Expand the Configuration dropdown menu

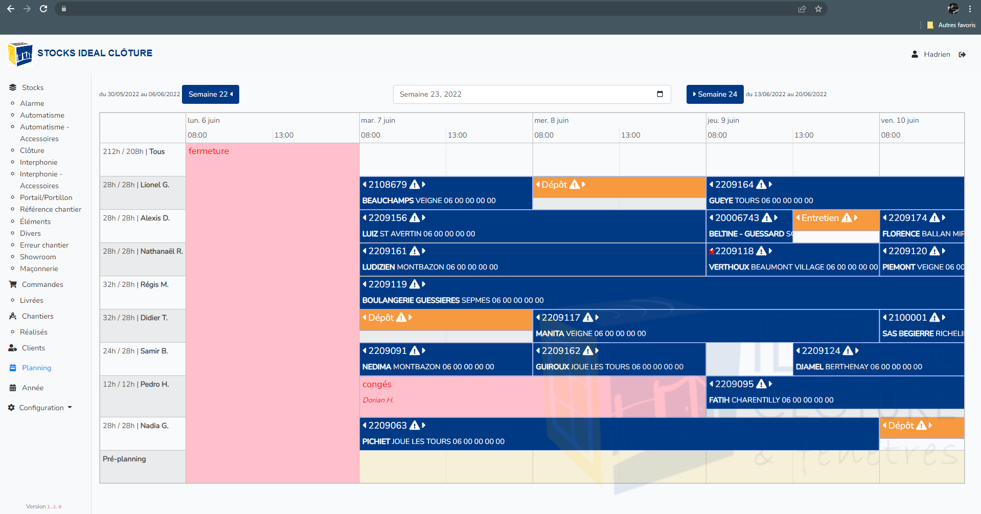41,408
